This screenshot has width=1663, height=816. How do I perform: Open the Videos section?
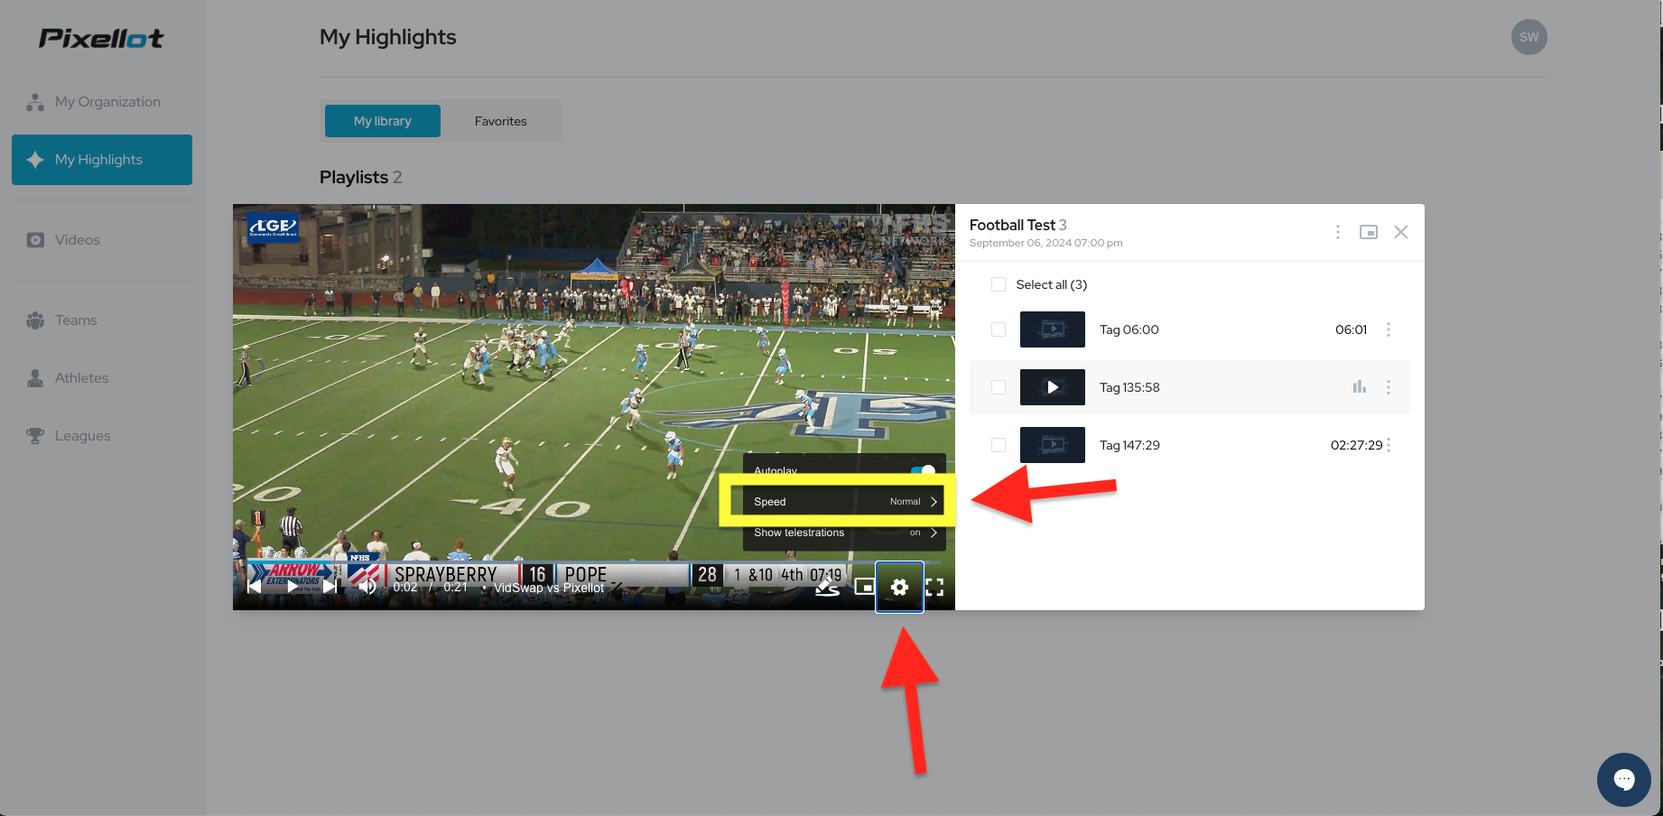point(102,240)
